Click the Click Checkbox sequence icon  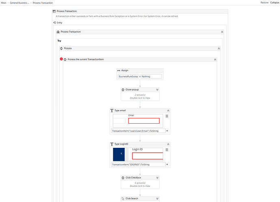[123, 178]
